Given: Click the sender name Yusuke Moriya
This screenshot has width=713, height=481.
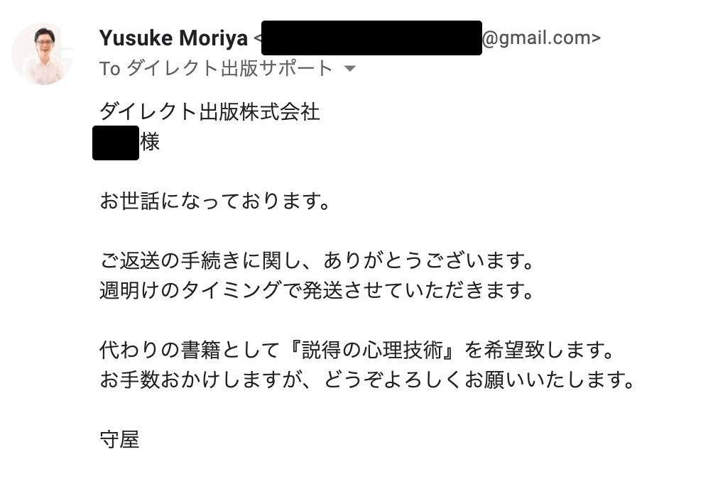Looking at the screenshot, I should pos(174,38).
